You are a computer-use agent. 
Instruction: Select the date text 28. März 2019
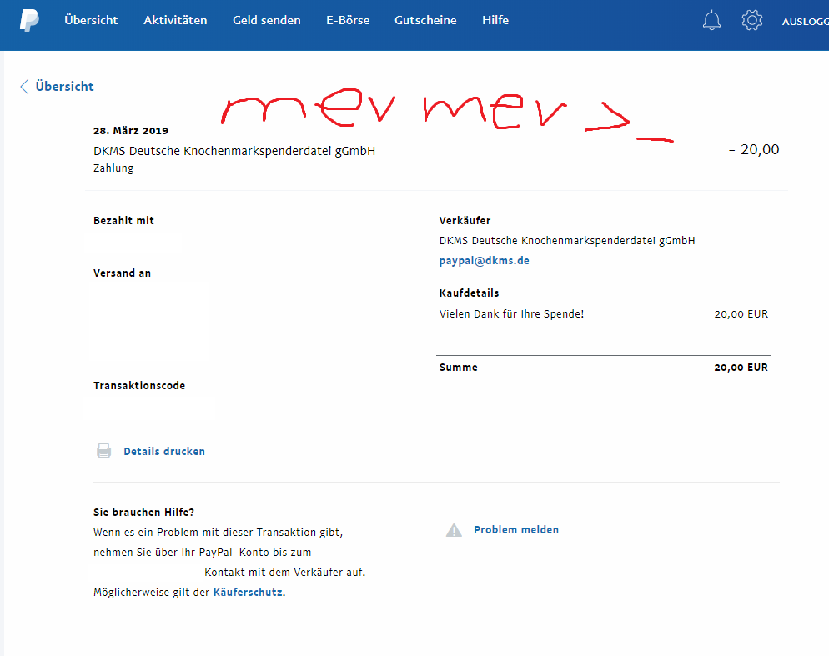pos(131,131)
